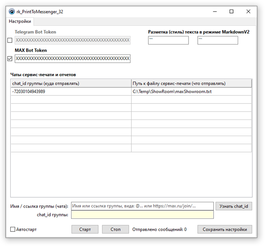Focus the second MarkdownV2 style text box
The image size is (265, 246).
coord(218,40)
